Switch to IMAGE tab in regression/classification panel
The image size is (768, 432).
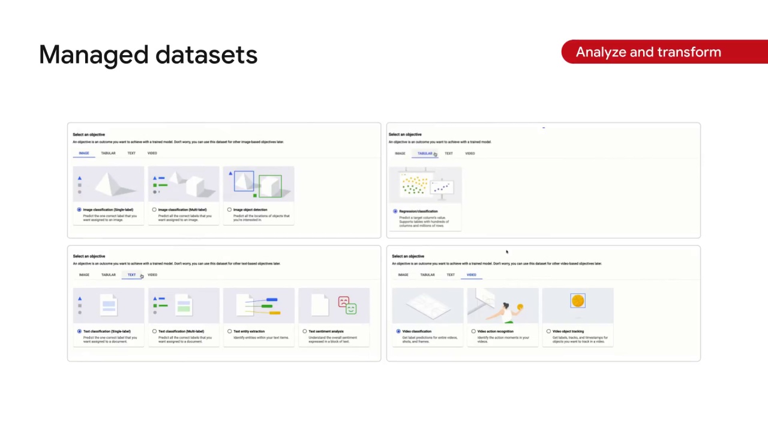coord(400,154)
